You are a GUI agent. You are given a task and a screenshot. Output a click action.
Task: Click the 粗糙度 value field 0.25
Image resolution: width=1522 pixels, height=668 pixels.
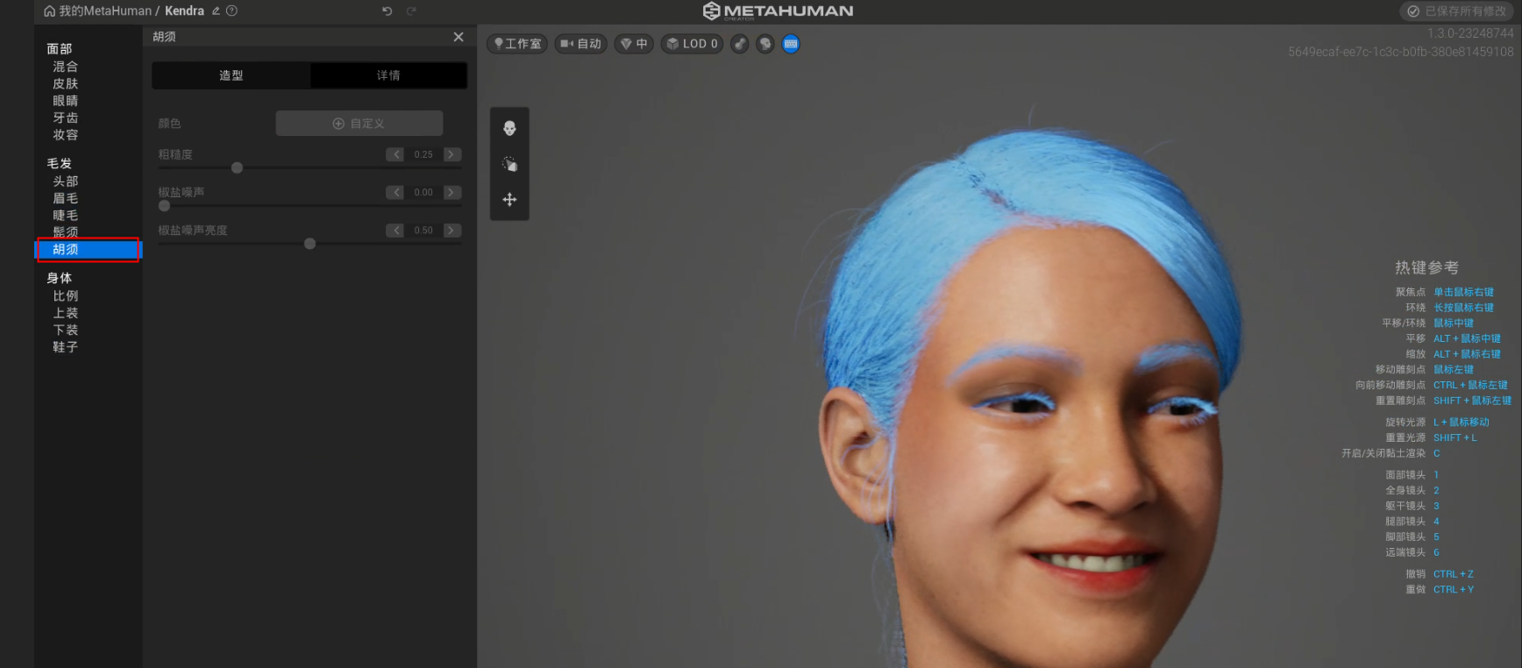[423, 154]
